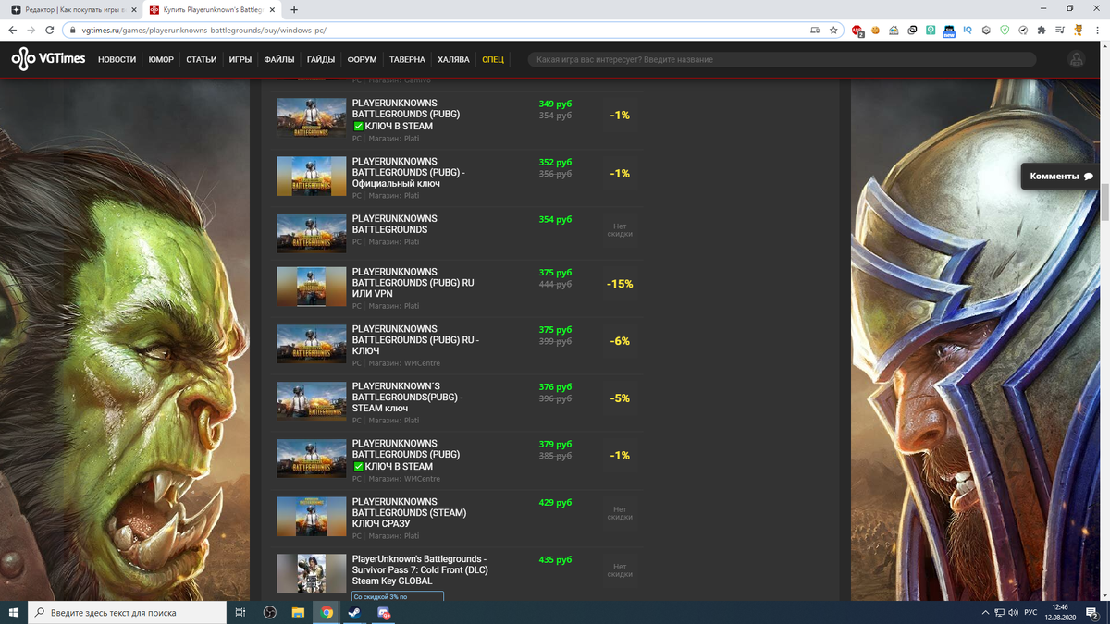Click the browser back arrow

[13, 30]
